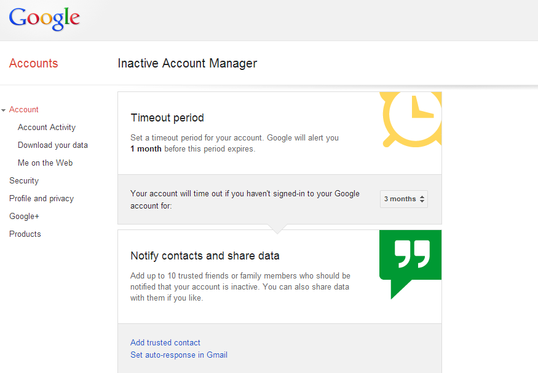
Task: Open Products section
Action: coord(25,234)
